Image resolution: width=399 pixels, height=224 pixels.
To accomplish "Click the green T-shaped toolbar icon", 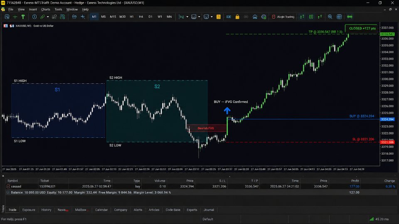I will coord(23,17).
